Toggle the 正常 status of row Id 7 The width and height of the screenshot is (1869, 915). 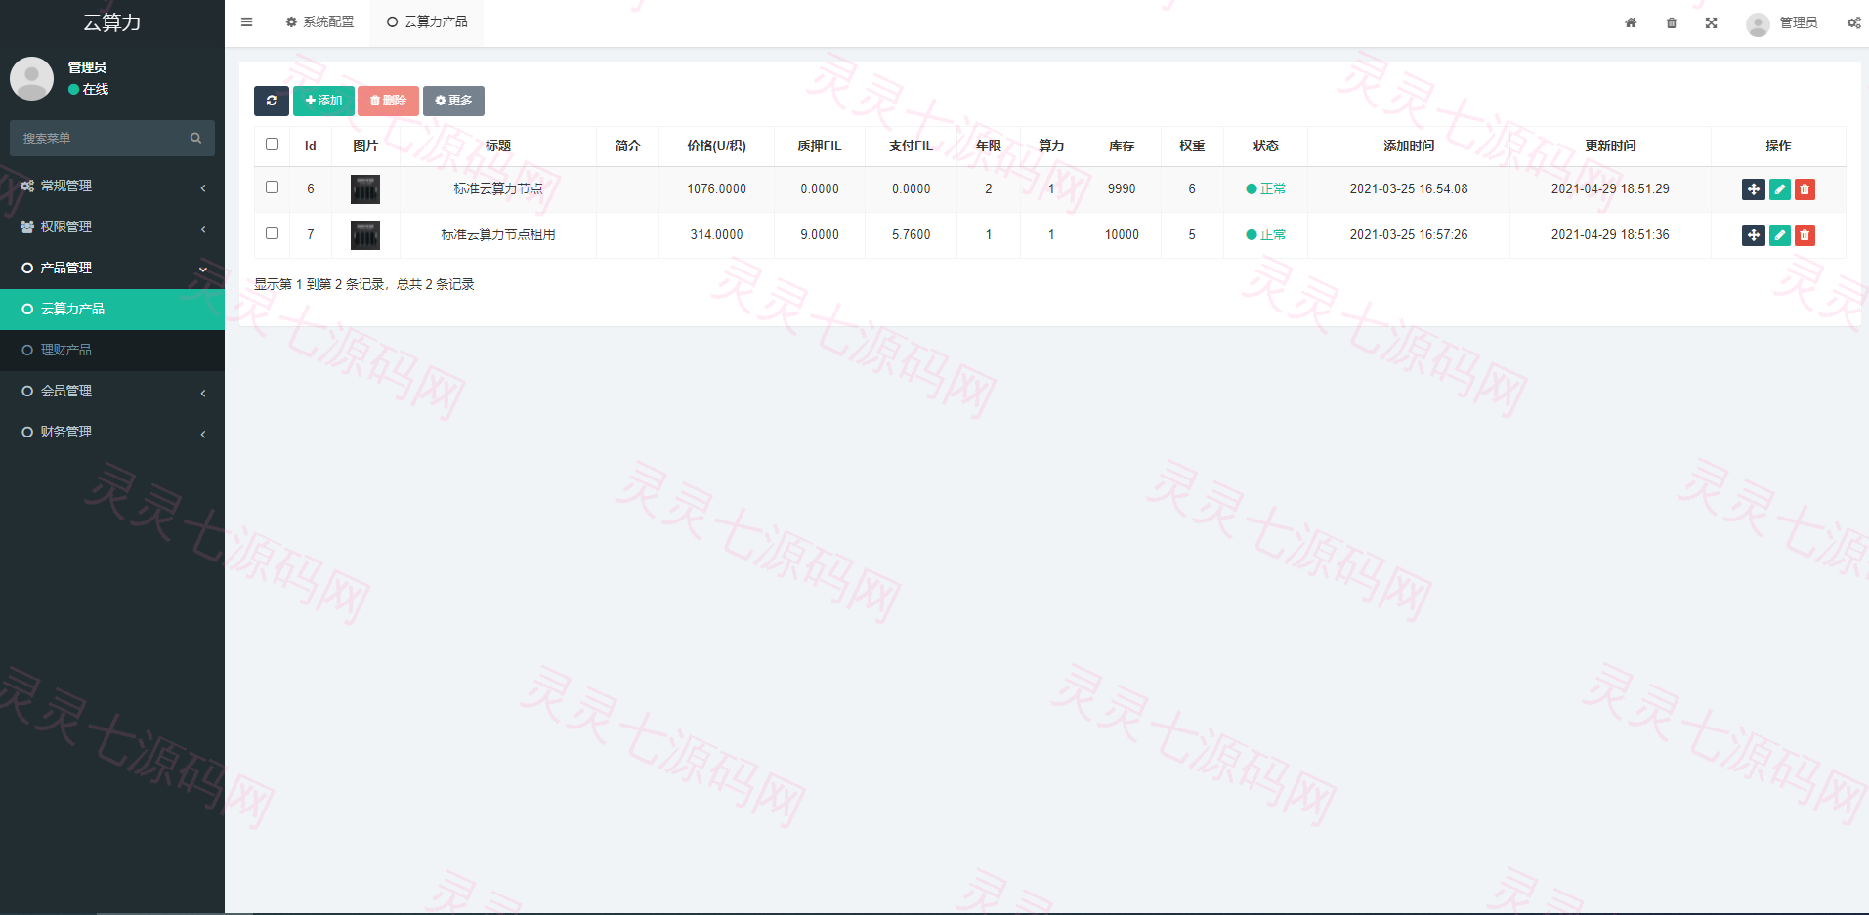coord(1266,235)
